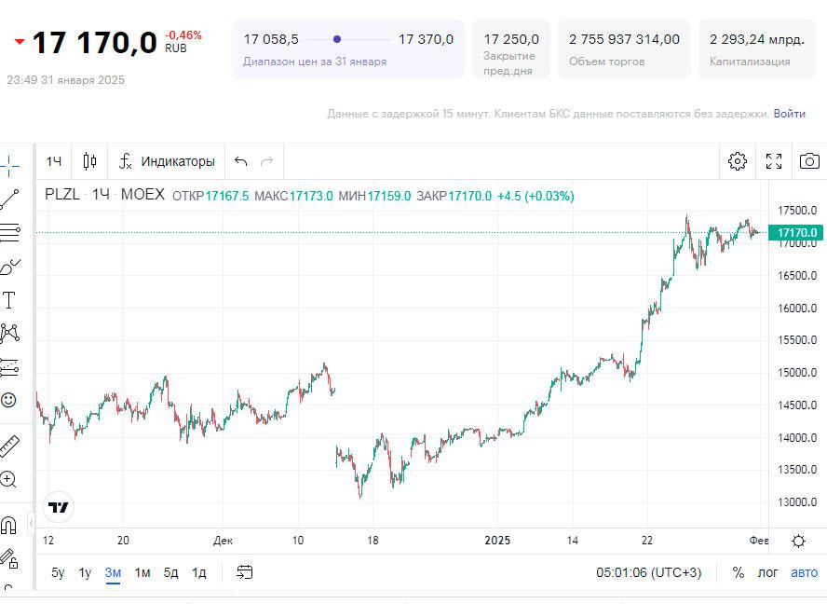The image size is (827, 604).
Task: Open chart settings gear icon
Action: (738, 161)
